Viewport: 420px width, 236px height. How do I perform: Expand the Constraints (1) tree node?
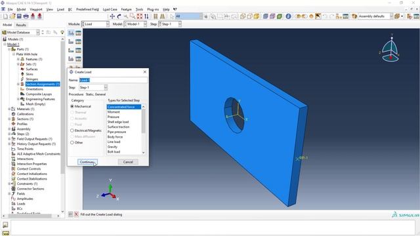[9, 184]
